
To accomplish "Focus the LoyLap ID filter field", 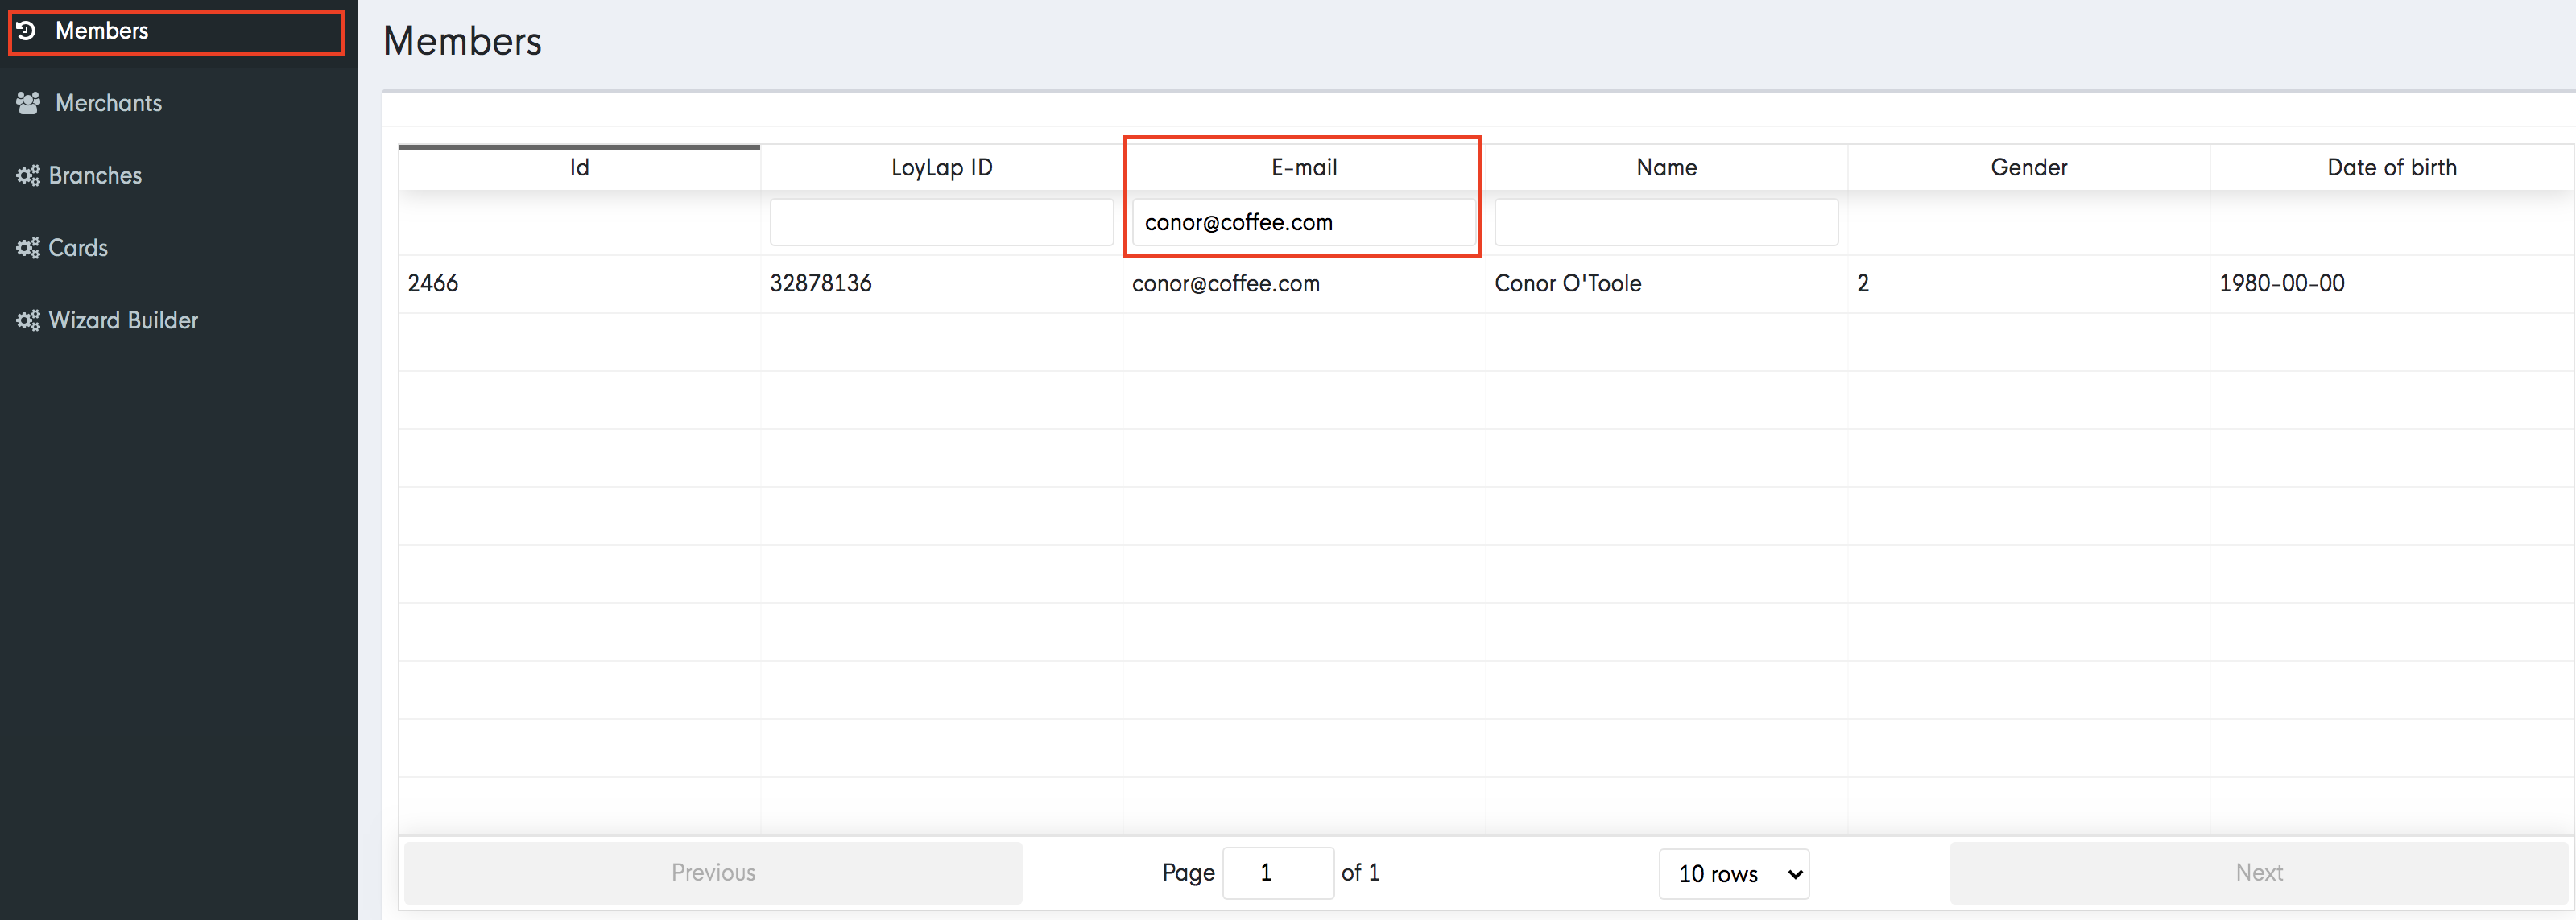I will pyautogui.click(x=941, y=222).
